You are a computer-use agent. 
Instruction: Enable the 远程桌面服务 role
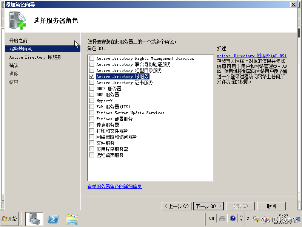tap(92, 155)
